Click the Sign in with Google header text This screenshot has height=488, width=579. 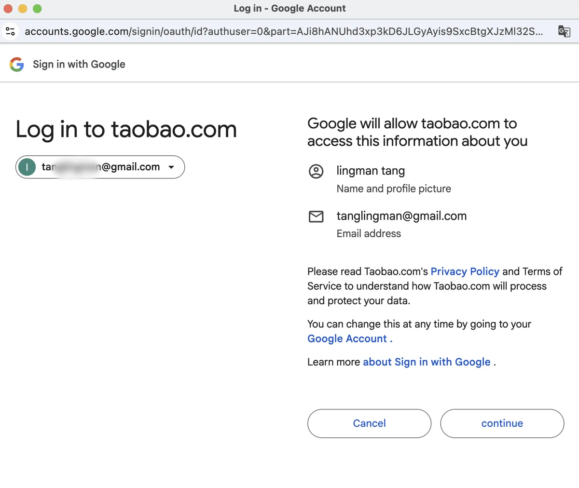pos(79,64)
